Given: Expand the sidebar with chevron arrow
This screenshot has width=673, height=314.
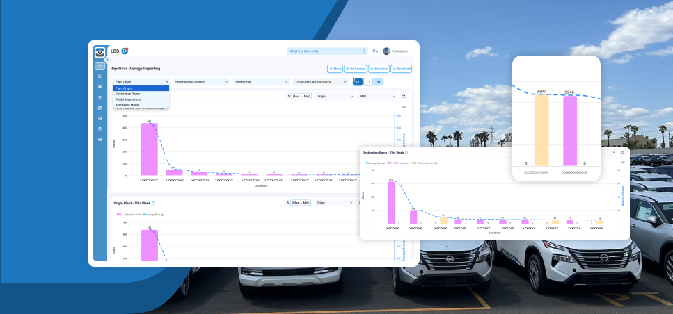Looking at the screenshot, I should 107,60.
